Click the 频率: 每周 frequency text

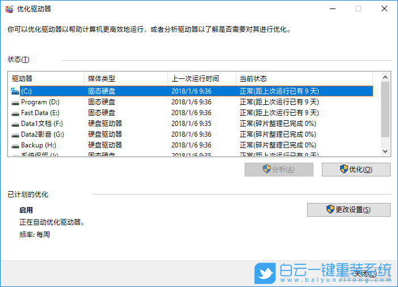tap(35, 234)
